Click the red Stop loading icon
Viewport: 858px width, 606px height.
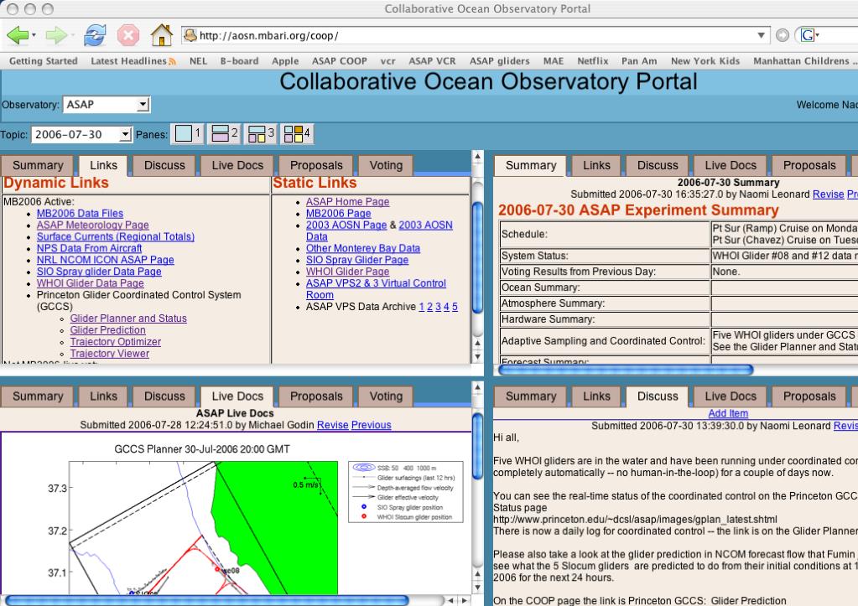(128, 35)
